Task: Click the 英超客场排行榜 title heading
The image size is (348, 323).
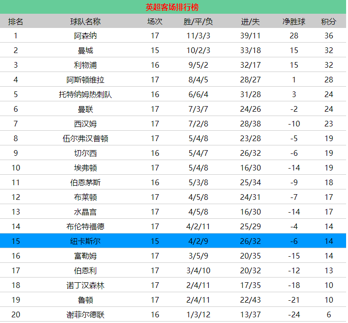Action: click(x=172, y=7)
